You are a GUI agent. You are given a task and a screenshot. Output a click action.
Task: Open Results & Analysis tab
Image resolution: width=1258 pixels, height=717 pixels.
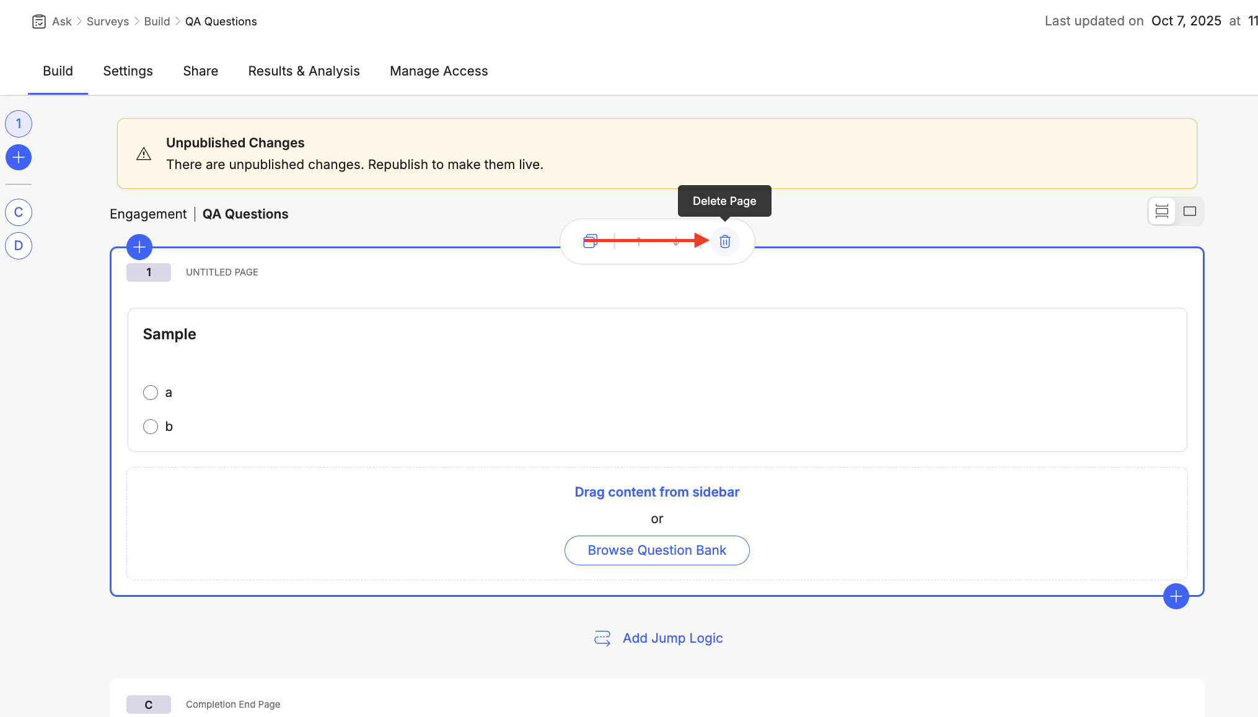click(304, 71)
